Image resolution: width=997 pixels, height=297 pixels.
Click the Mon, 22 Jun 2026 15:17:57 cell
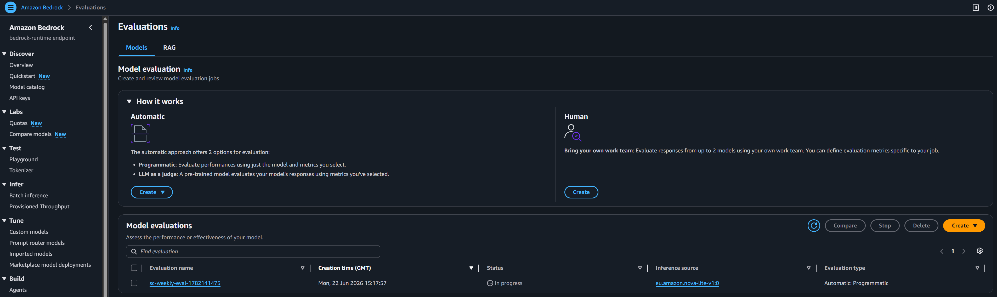point(352,283)
